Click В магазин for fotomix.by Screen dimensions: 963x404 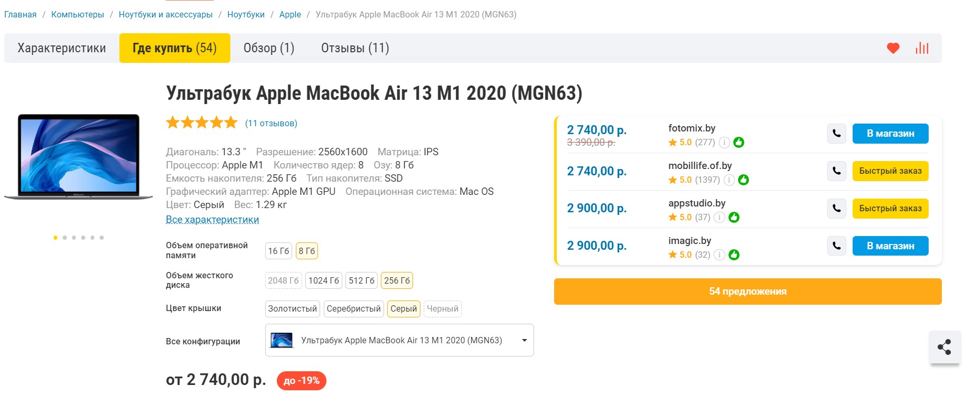(x=891, y=134)
